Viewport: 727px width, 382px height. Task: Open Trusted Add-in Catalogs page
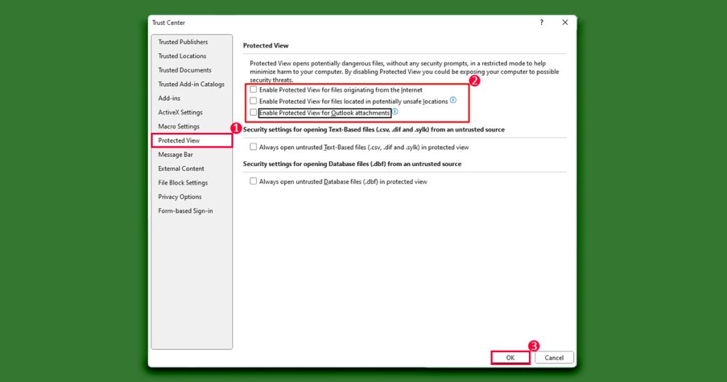pos(191,84)
